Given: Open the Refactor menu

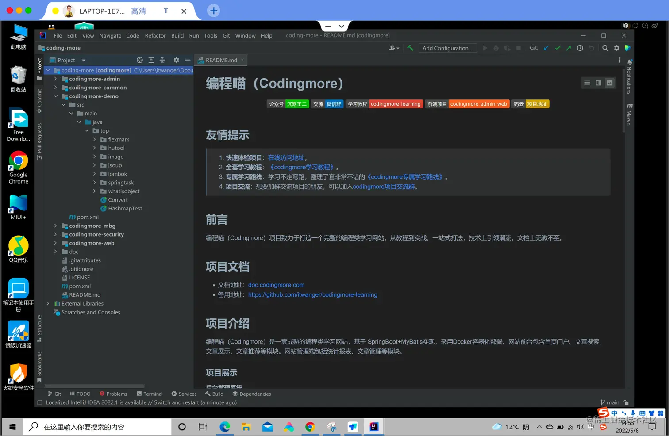Looking at the screenshot, I should coord(155,36).
